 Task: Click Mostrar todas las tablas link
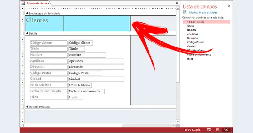[x=203, y=12]
